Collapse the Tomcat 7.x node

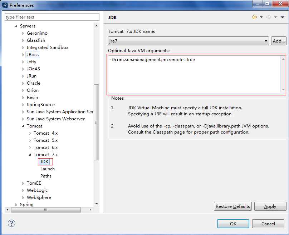click(30, 155)
